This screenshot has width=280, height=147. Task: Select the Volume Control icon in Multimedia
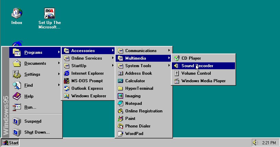177,73
